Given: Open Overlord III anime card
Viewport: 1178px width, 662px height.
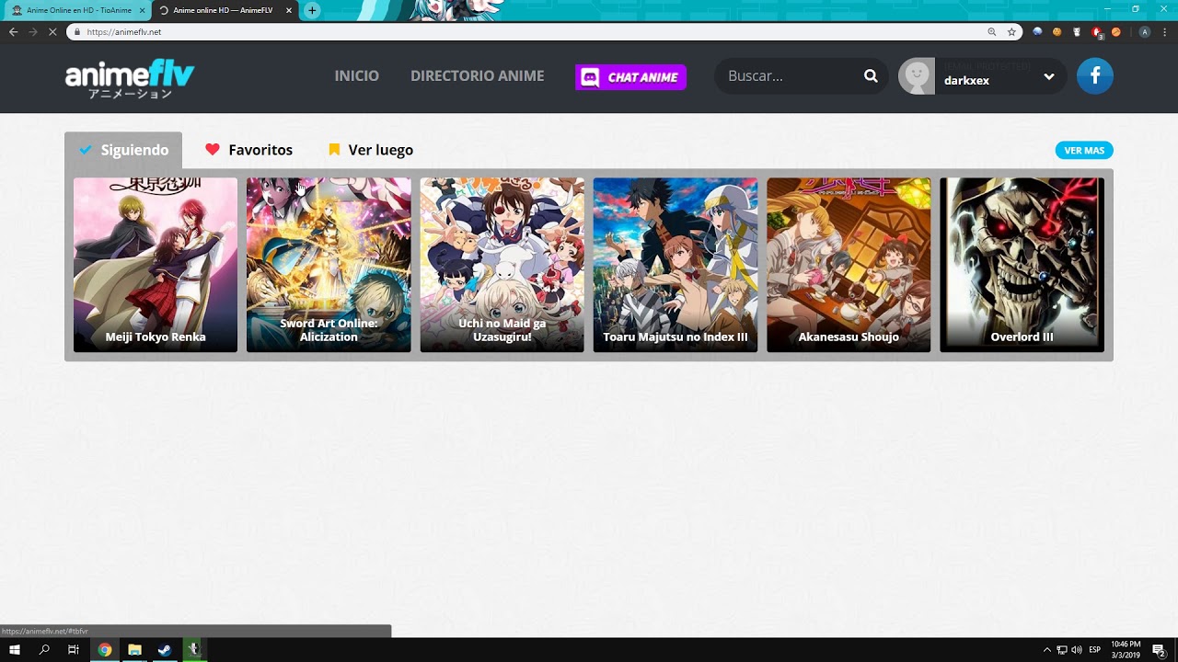Looking at the screenshot, I should (x=1022, y=265).
